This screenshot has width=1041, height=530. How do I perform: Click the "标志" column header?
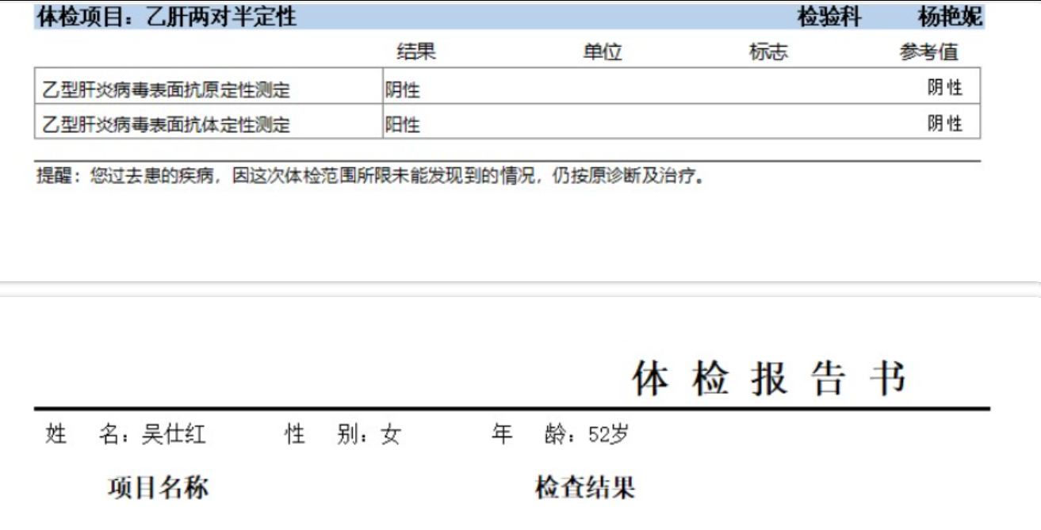[768, 52]
